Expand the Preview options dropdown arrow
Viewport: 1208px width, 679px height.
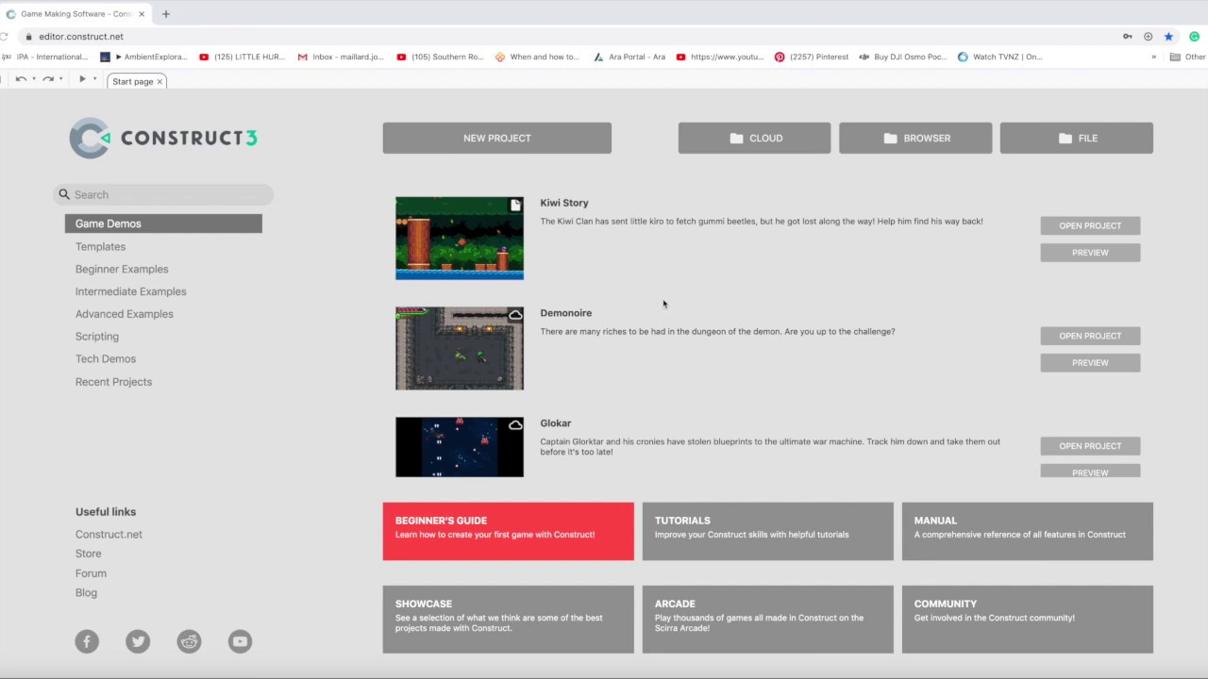click(x=94, y=79)
